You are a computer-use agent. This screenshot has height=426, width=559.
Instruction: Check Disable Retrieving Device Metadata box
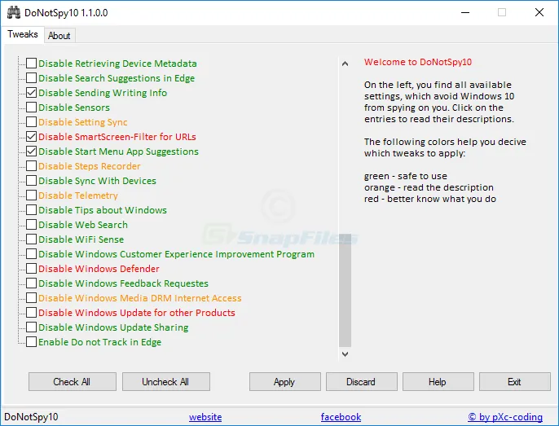(x=31, y=63)
